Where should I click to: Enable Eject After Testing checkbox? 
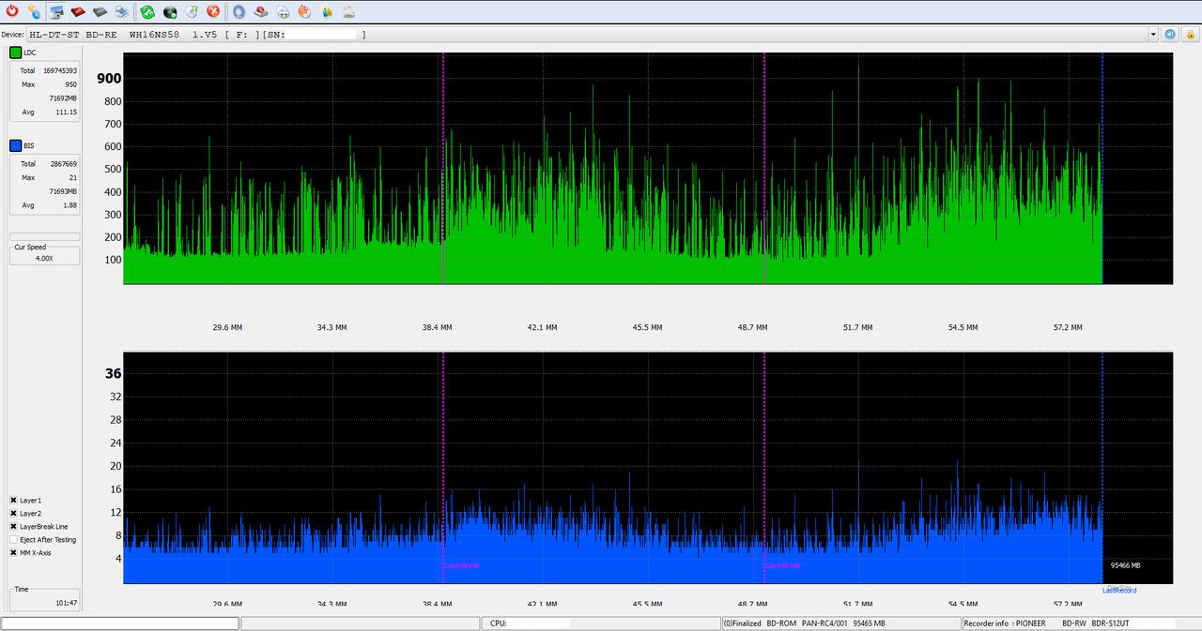click(14, 540)
